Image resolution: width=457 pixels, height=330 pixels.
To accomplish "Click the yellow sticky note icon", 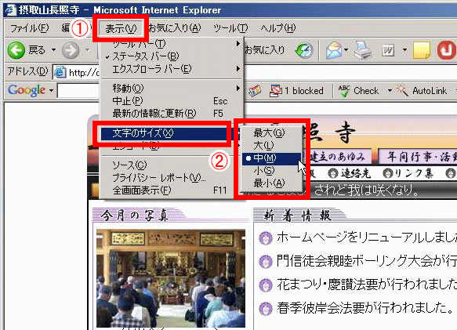I will click(422, 50).
